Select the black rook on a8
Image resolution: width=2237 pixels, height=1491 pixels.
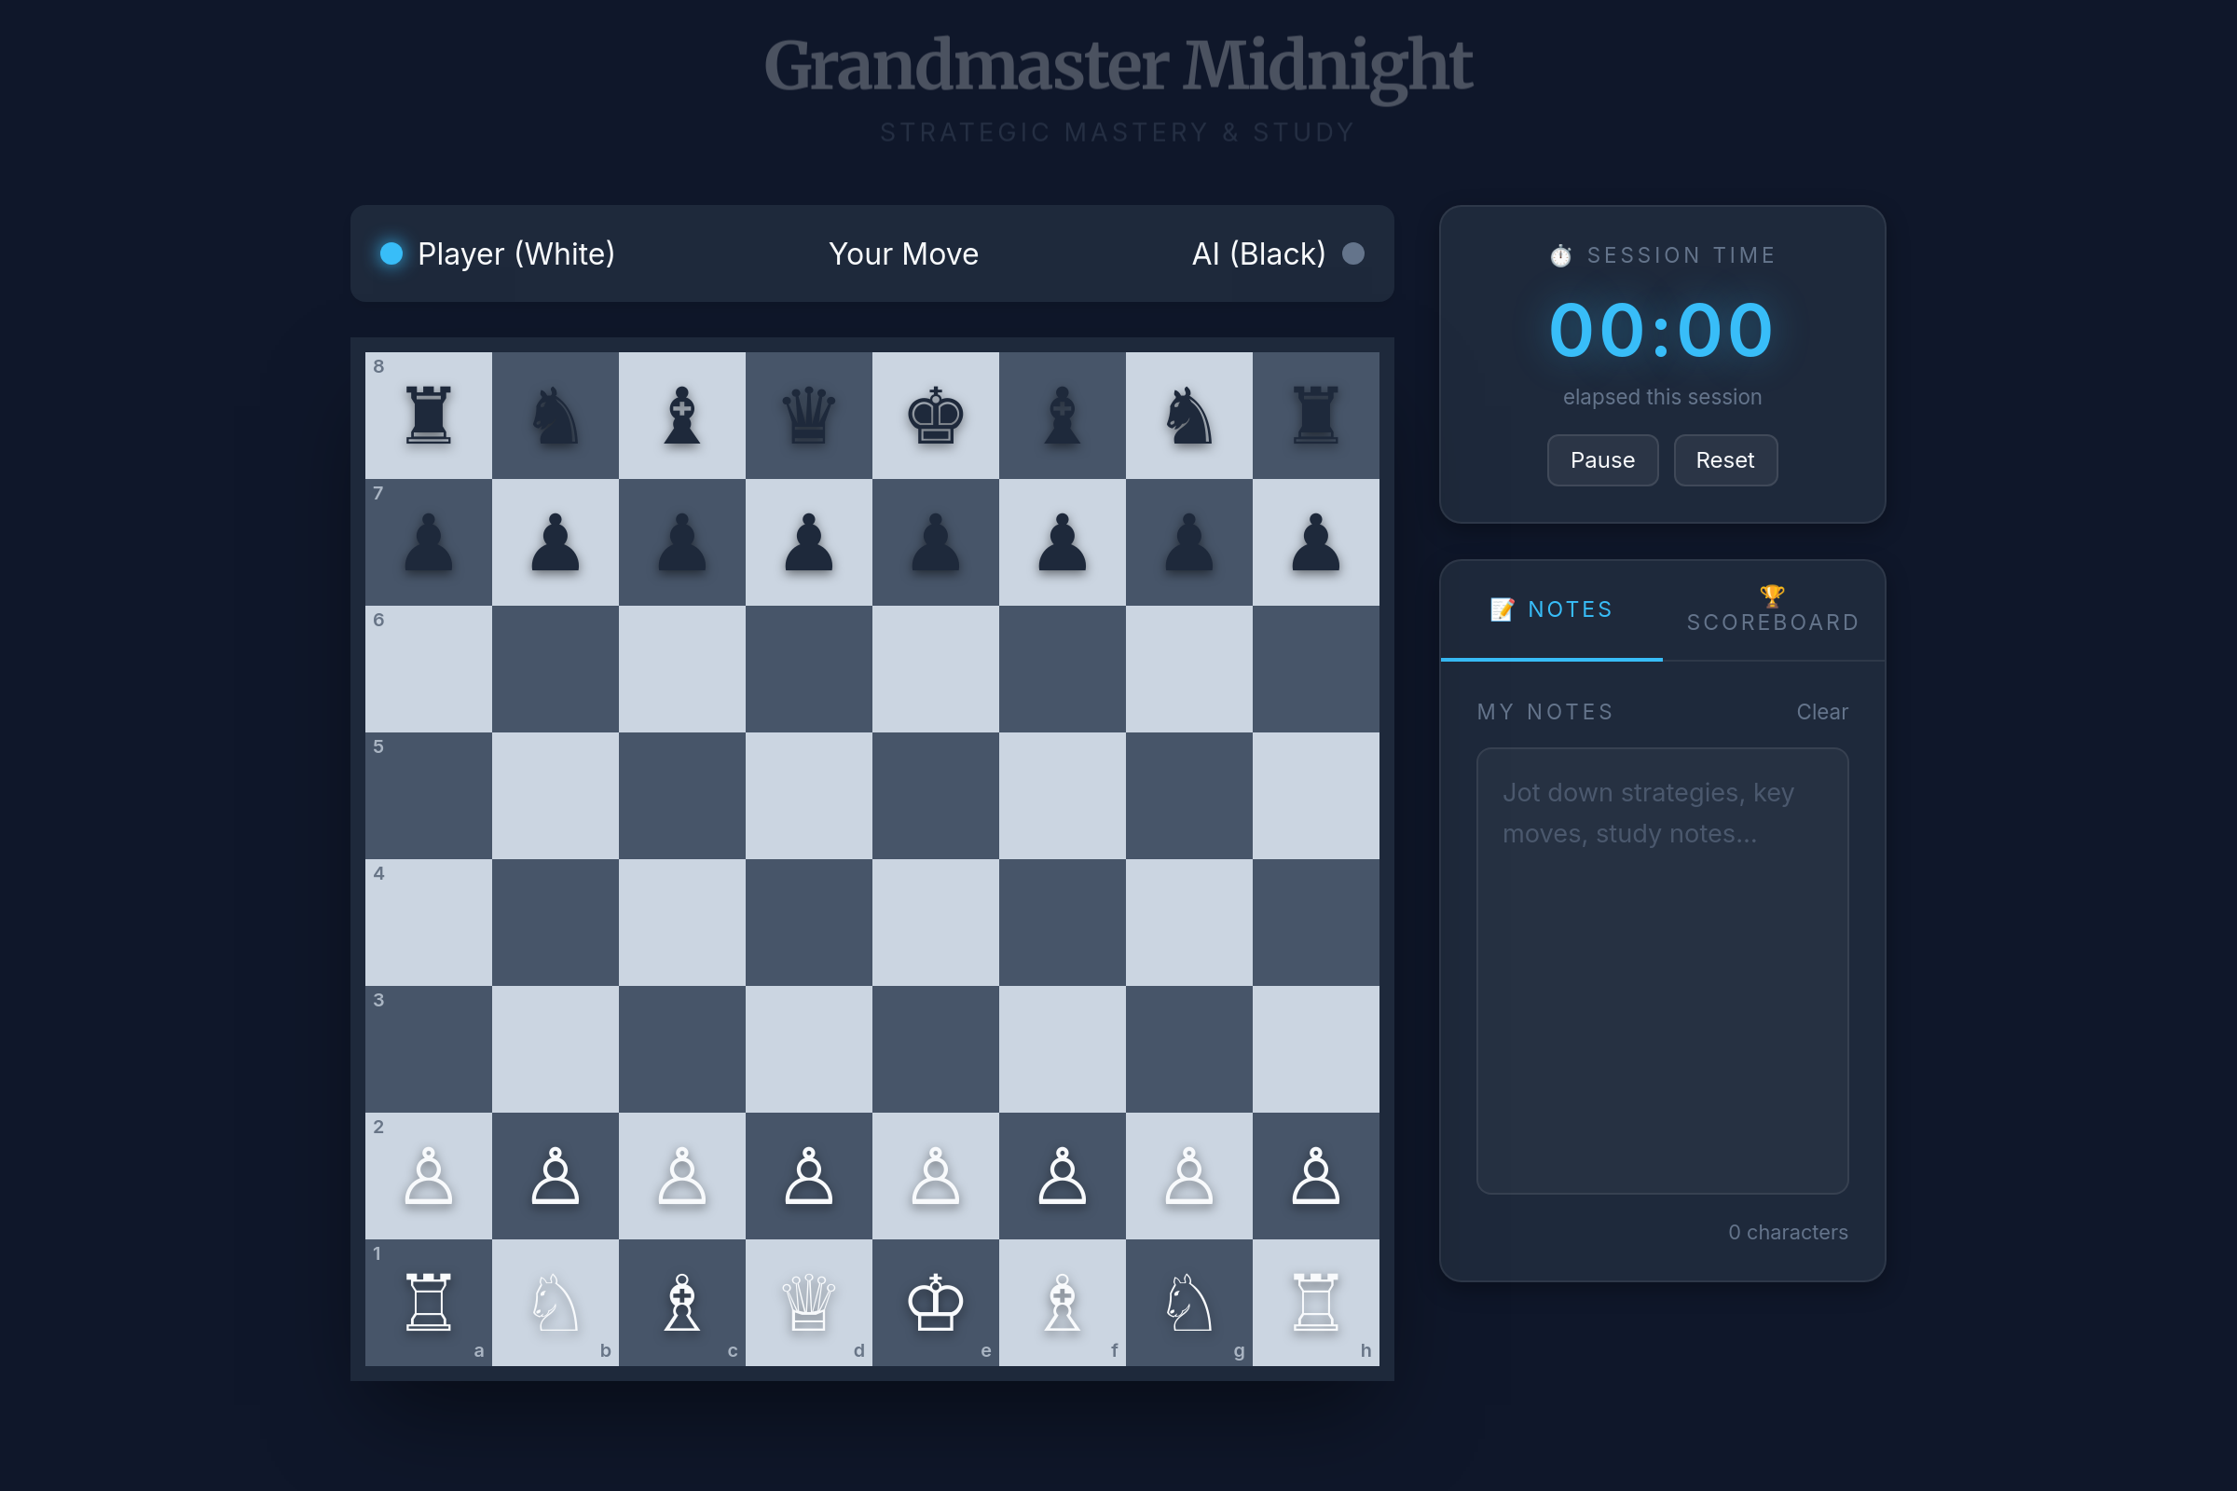pos(428,416)
